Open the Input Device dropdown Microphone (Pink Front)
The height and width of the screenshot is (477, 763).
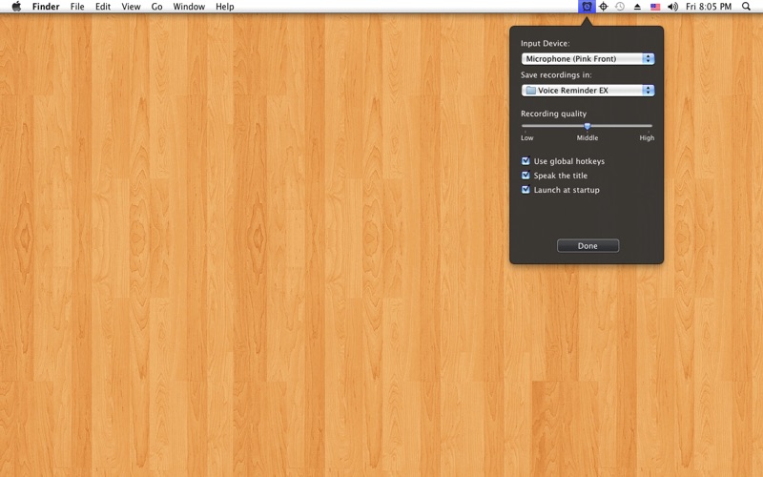(x=588, y=59)
